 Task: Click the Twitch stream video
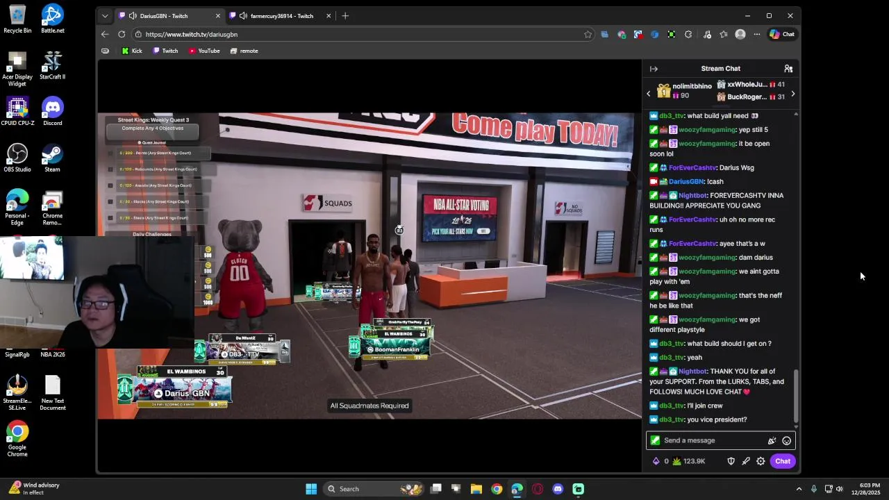pyautogui.click(x=369, y=266)
